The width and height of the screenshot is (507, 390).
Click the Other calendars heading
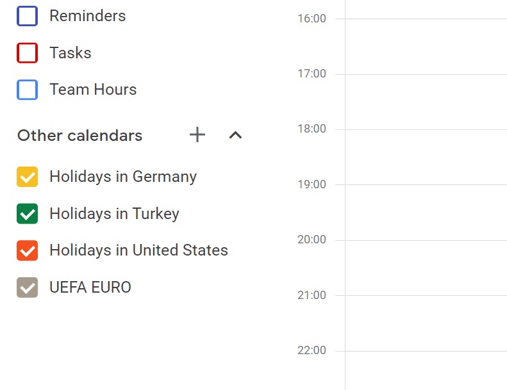pos(79,136)
